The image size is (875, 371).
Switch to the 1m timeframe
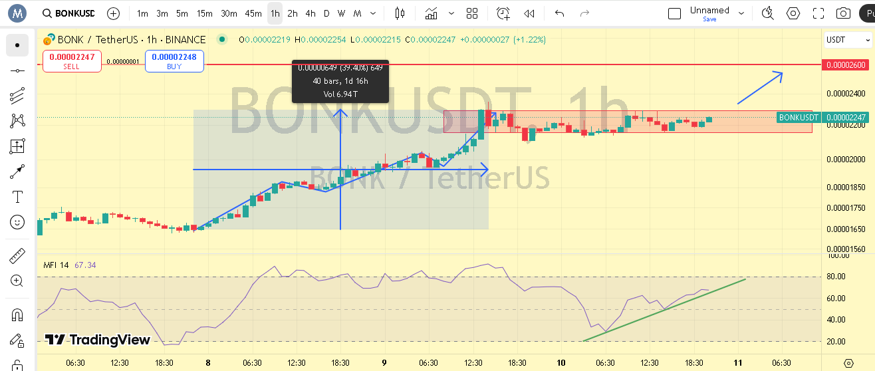click(x=142, y=13)
